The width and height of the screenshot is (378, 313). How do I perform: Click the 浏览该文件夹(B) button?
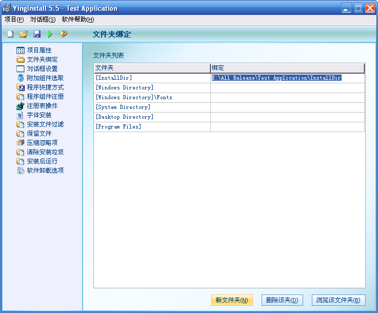tap(339, 300)
